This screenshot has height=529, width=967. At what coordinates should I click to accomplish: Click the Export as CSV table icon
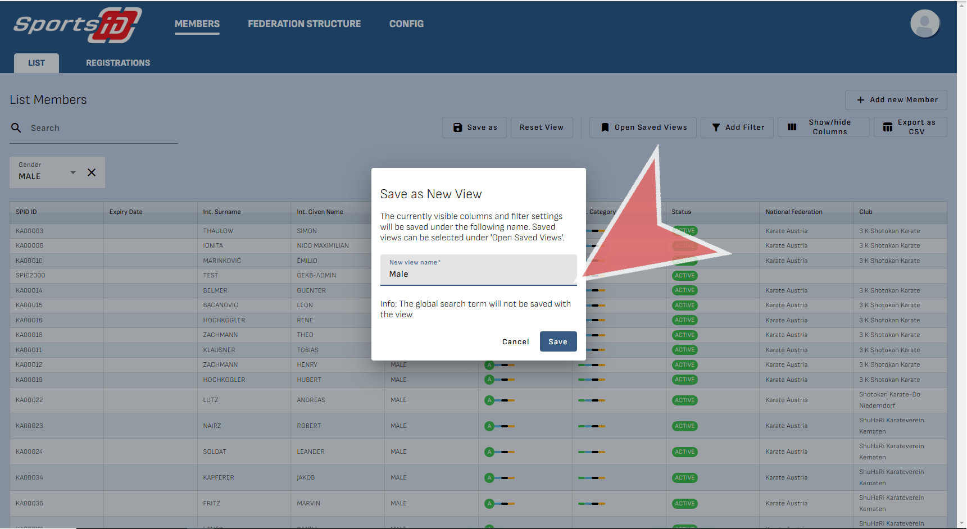pos(887,127)
